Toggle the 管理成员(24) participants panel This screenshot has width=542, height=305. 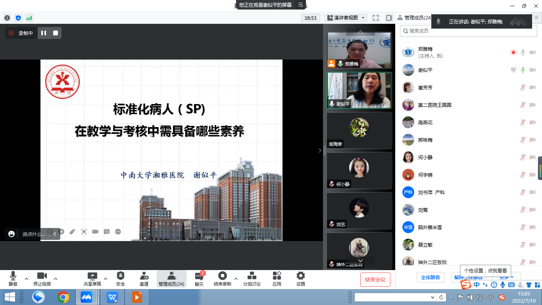171,278
